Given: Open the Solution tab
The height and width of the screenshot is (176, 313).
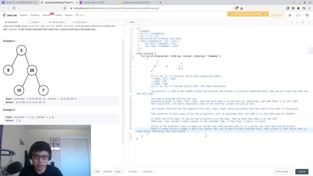Looking at the screenshot, I should [x=34, y=22].
